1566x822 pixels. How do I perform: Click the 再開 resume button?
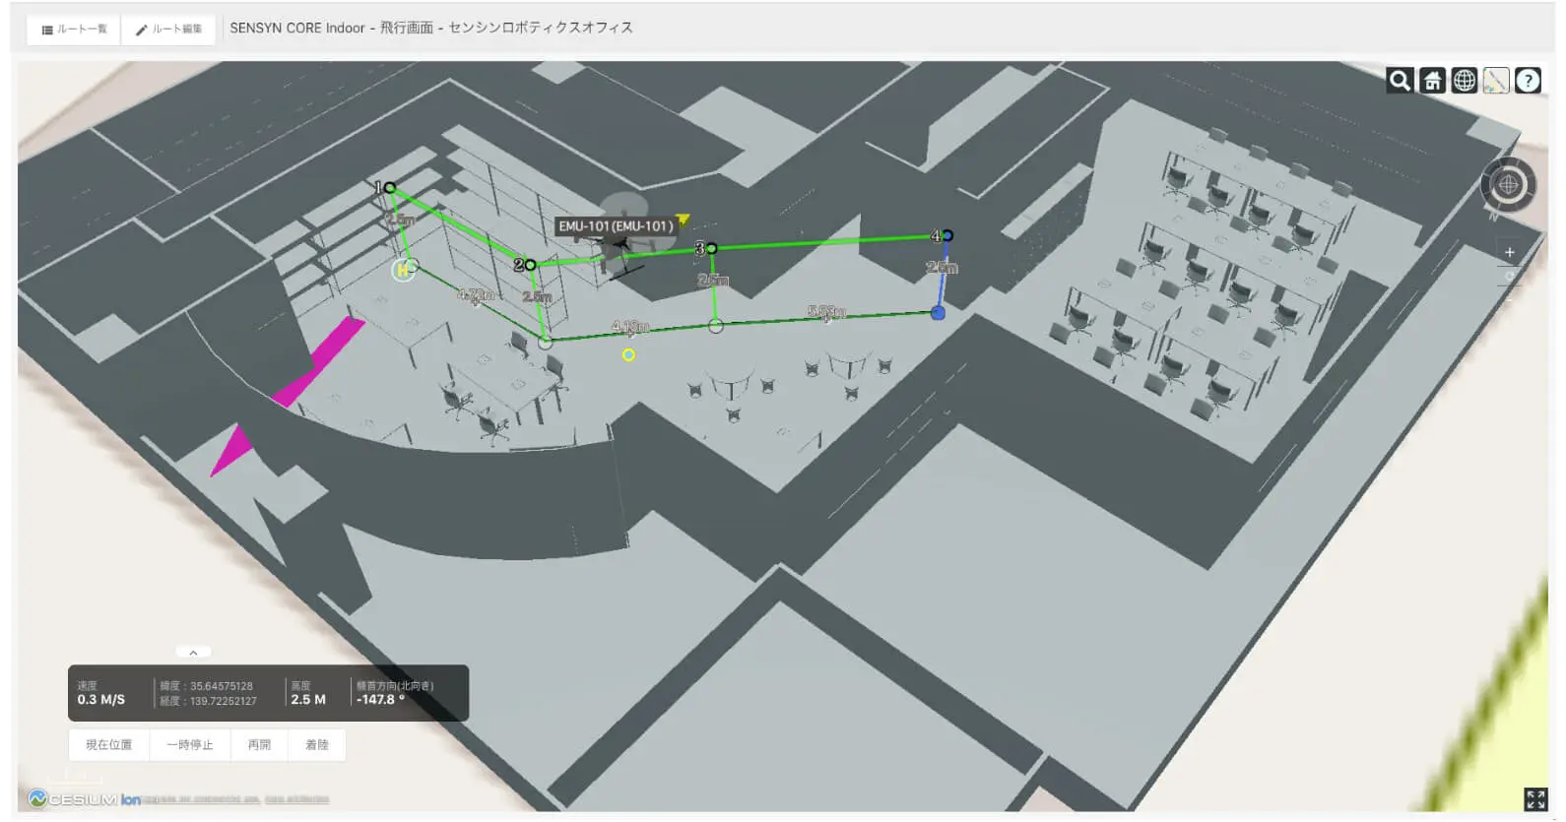tap(259, 745)
